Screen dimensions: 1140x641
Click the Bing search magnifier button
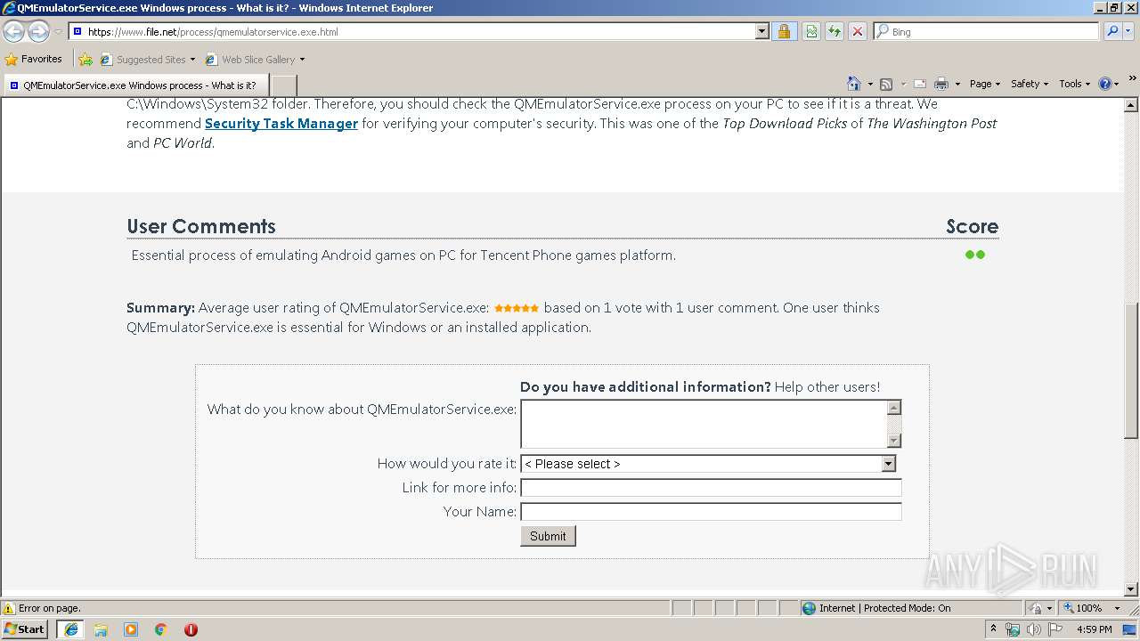pyautogui.click(x=1112, y=31)
